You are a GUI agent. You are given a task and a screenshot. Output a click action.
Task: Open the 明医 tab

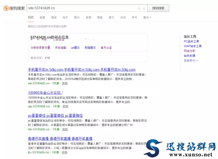[100, 17]
